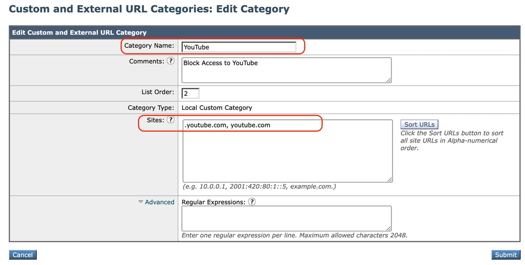Click the Sort URLs button
The height and width of the screenshot is (265, 525).
[x=419, y=124]
